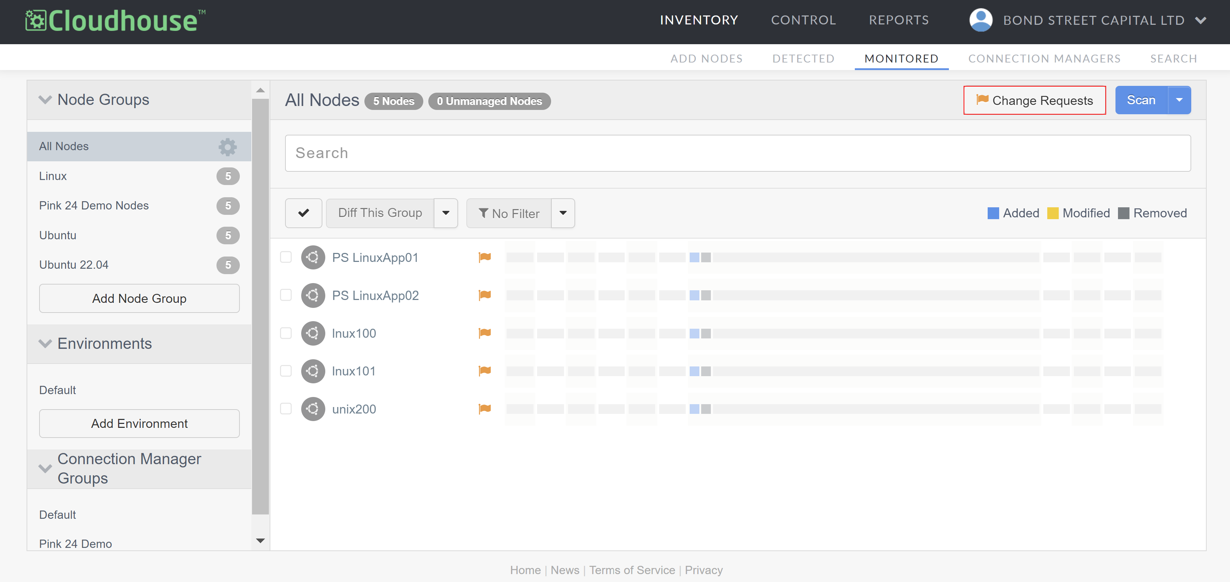The height and width of the screenshot is (582, 1230).
Task: Click the Pink 24 Demo Nodes count badge
Action: click(x=228, y=206)
